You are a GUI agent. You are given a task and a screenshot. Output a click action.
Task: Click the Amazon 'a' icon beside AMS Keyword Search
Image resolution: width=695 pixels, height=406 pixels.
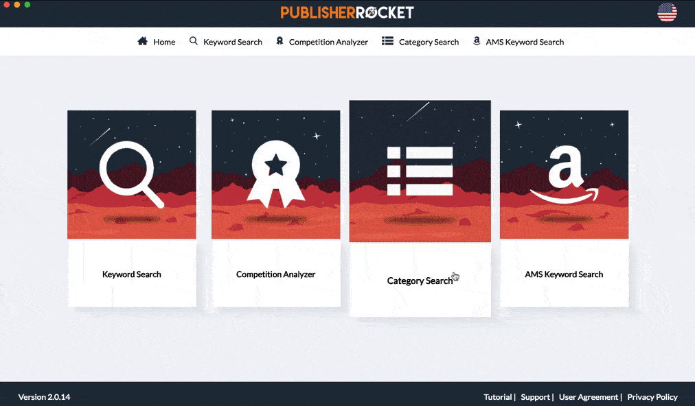pos(477,41)
